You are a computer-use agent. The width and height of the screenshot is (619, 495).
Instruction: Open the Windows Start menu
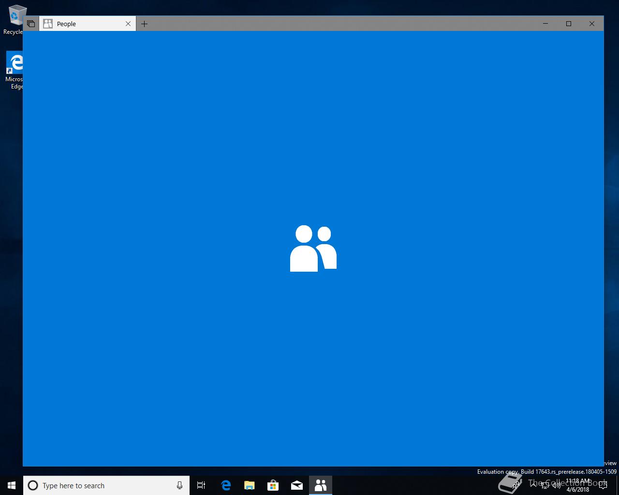coord(12,485)
